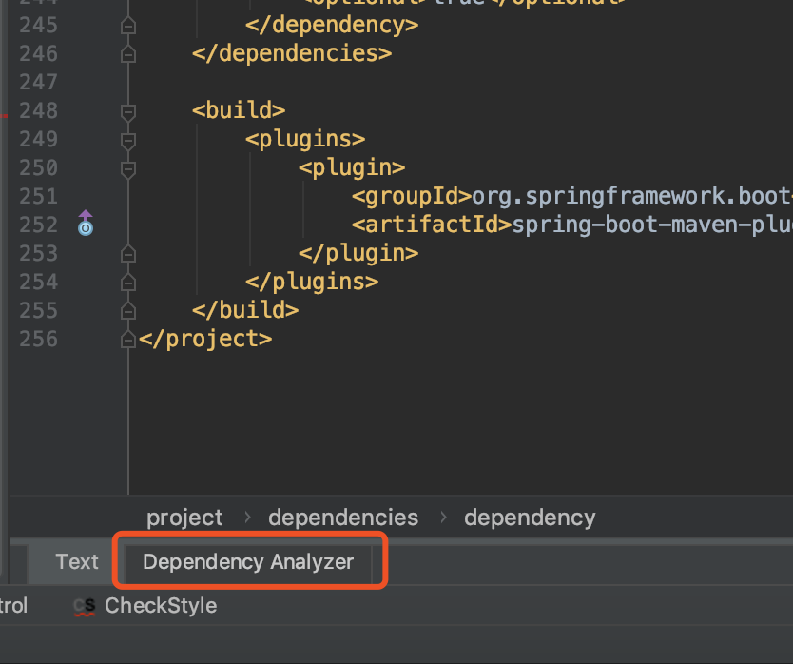The image size is (793, 664).
Task: Click gutter override icon on line 252
Action: [x=86, y=224]
